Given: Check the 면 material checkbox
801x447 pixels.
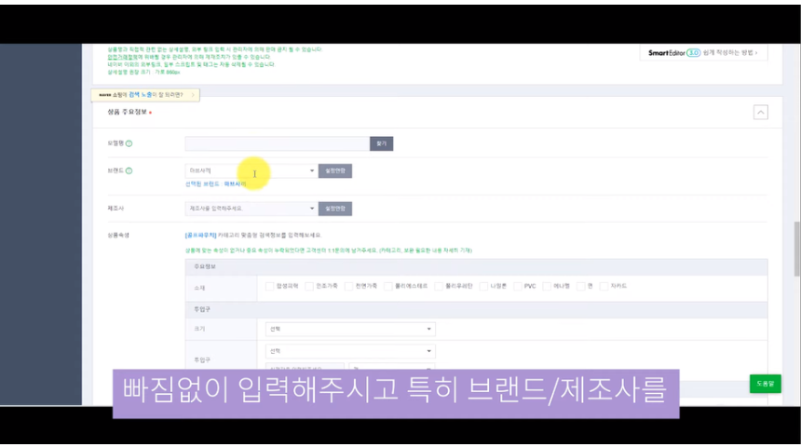Looking at the screenshot, I should pos(581,286).
